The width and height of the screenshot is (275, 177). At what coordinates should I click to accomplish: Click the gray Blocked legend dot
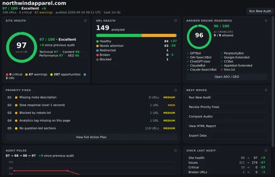click(x=97, y=59)
